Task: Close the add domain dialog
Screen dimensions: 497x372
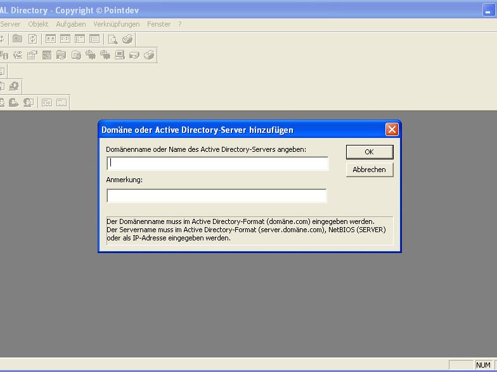Action: pos(392,130)
